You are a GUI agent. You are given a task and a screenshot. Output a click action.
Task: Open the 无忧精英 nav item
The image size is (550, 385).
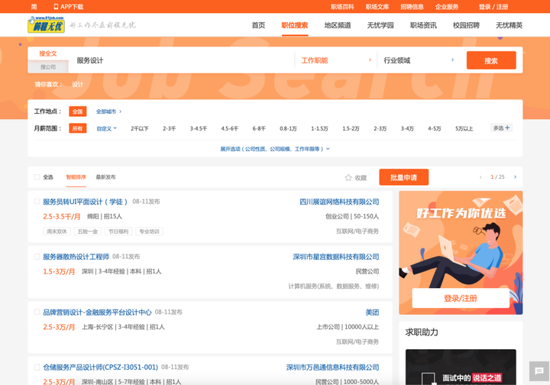(509, 25)
